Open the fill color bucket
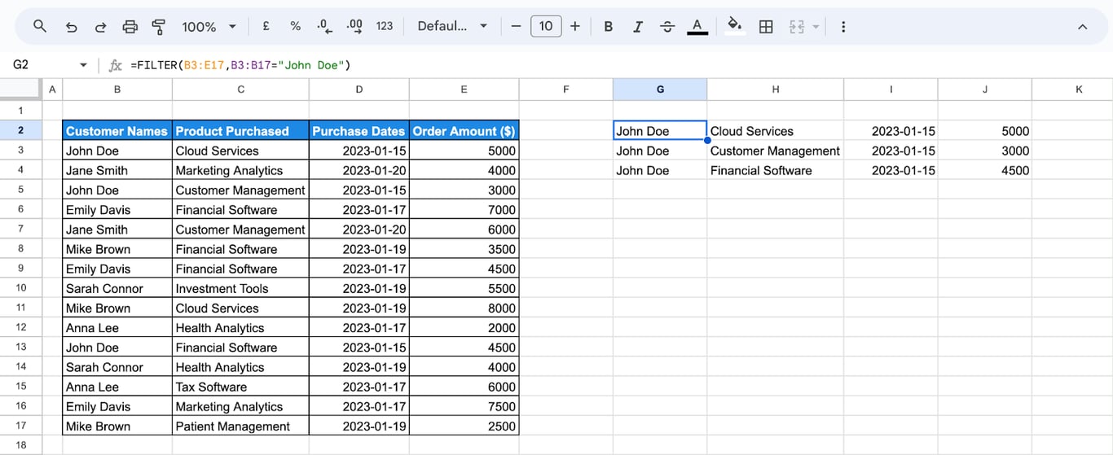 click(735, 26)
